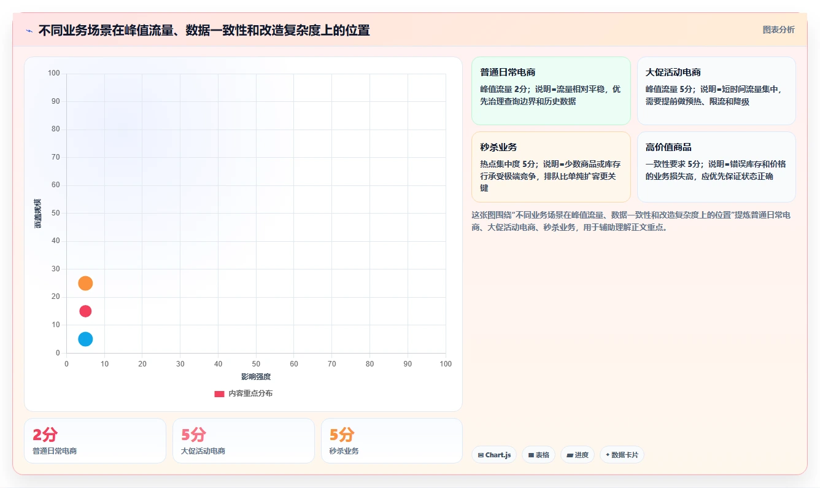Click the x-axis tick value 50
This screenshot has width=820, height=488.
[256, 364]
